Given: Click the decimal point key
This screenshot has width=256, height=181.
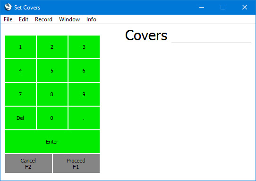Looking at the screenshot, I should coord(84,118).
